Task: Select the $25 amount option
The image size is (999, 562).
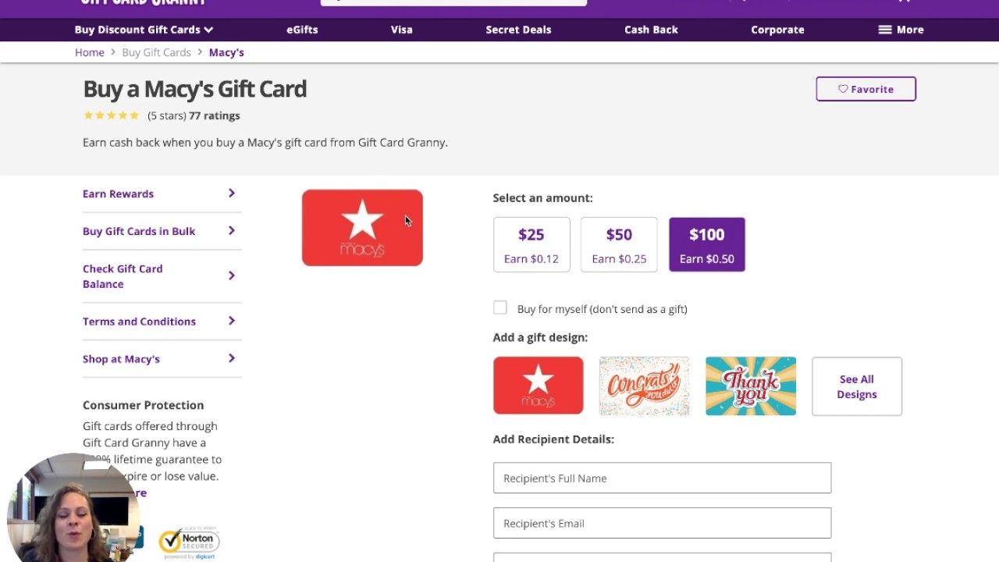Action: click(531, 244)
